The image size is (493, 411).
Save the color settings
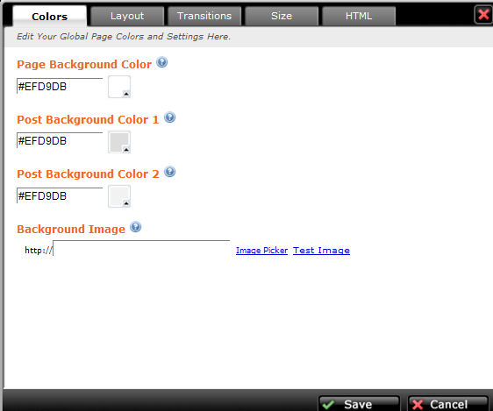(359, 404)
